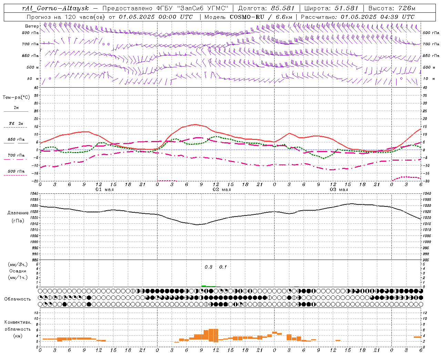Click the Широта: 51.581 latitude value
Image resolution: width=441 pixels, height=353 pixels.
pyautogui.click(x=331, y=8)
